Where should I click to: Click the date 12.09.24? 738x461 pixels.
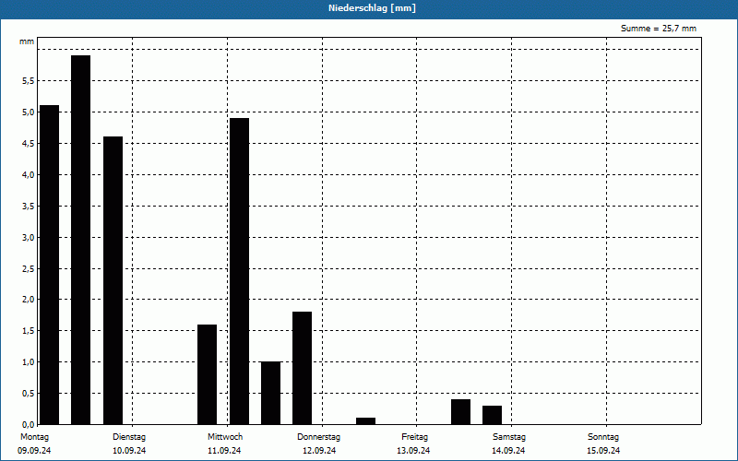tap(319, 451)
